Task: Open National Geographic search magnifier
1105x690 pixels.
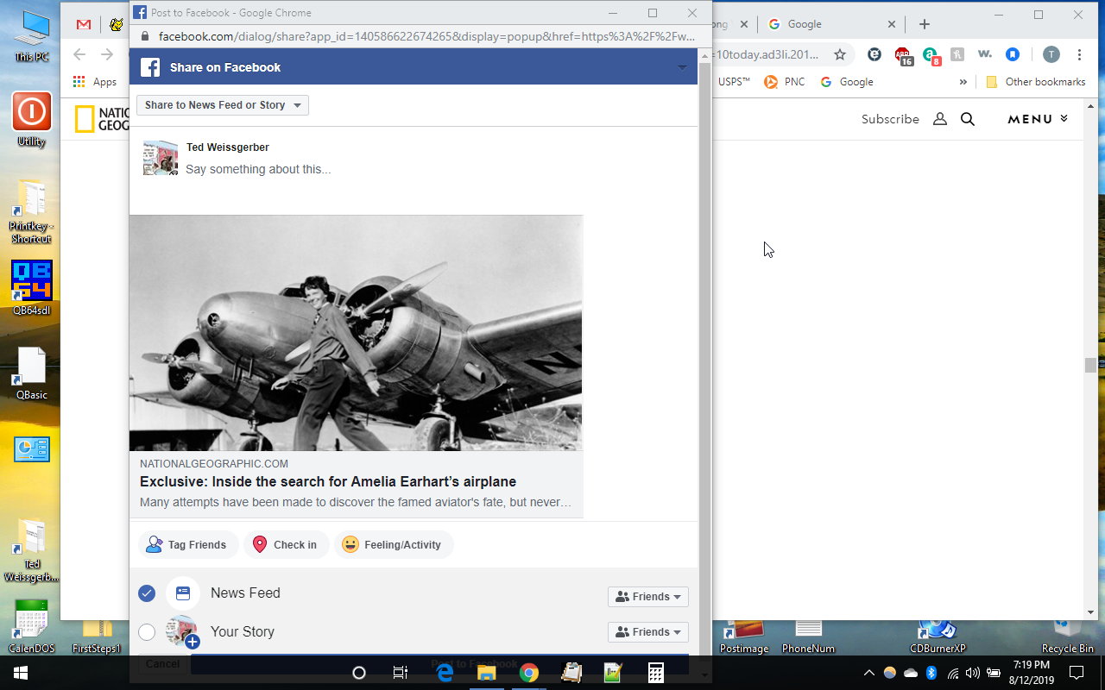Action: (x=968, y=119)
